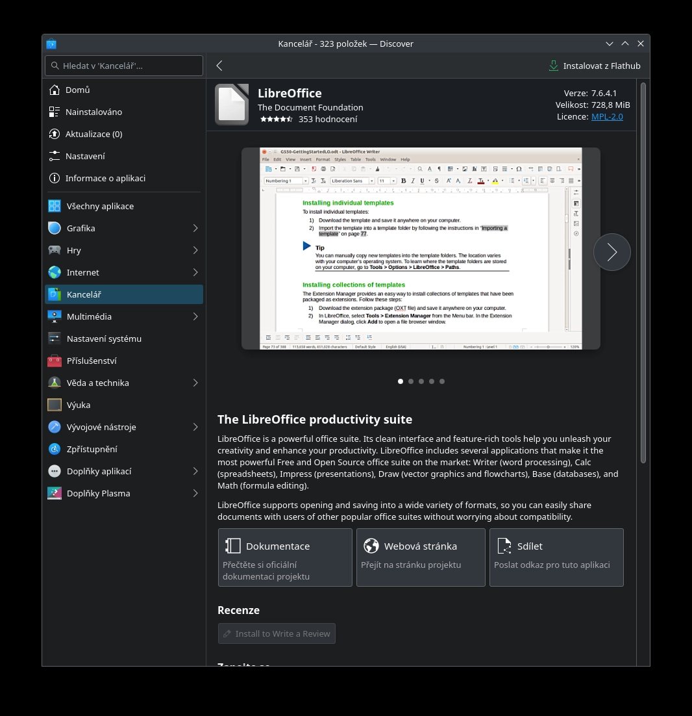Image resolution: width=692 pixels, height=716 pixels.
Task: Click the Výuka blackboard icon
Action: (x=55, y=405)
